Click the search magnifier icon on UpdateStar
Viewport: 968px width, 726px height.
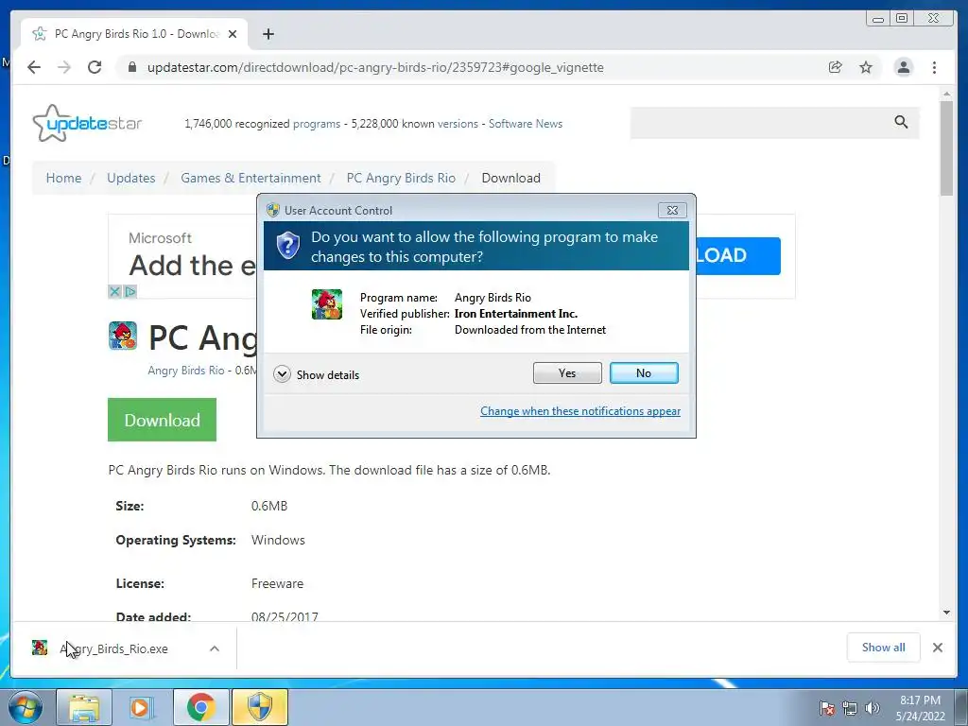901,122
